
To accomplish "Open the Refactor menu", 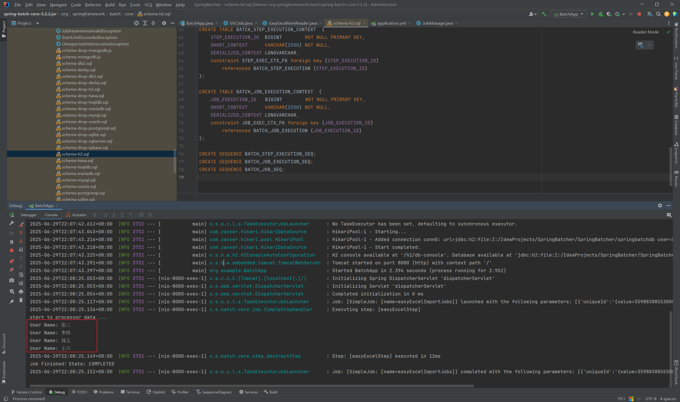I will 93,5.
